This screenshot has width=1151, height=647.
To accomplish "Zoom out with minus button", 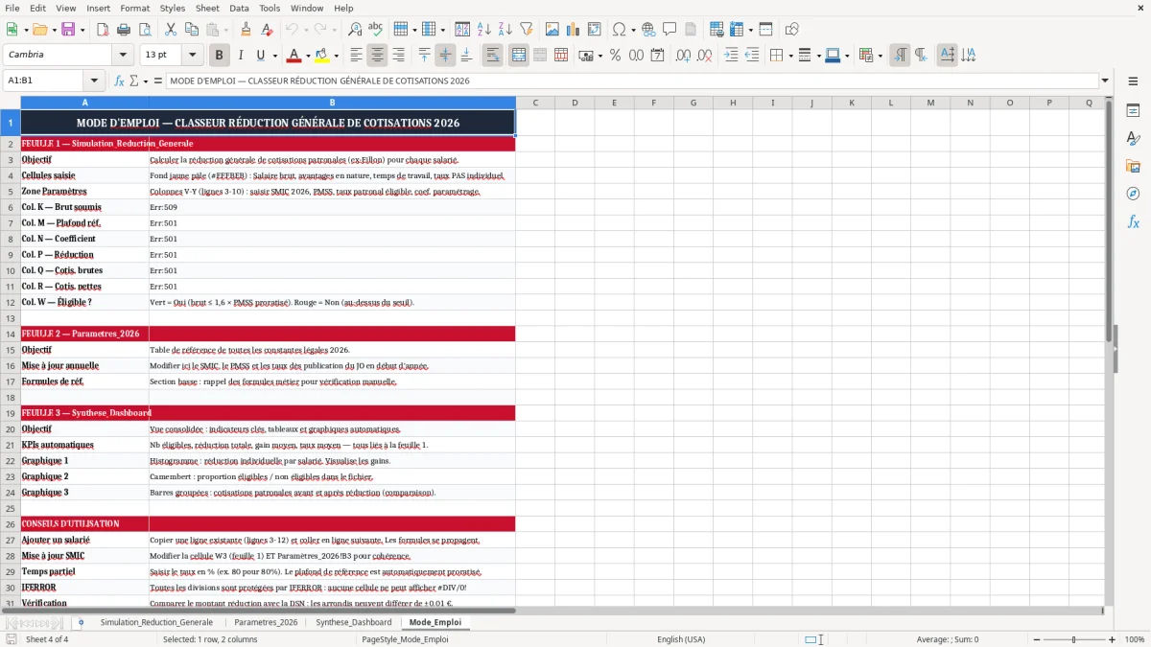I will (x=1037, y=639).
